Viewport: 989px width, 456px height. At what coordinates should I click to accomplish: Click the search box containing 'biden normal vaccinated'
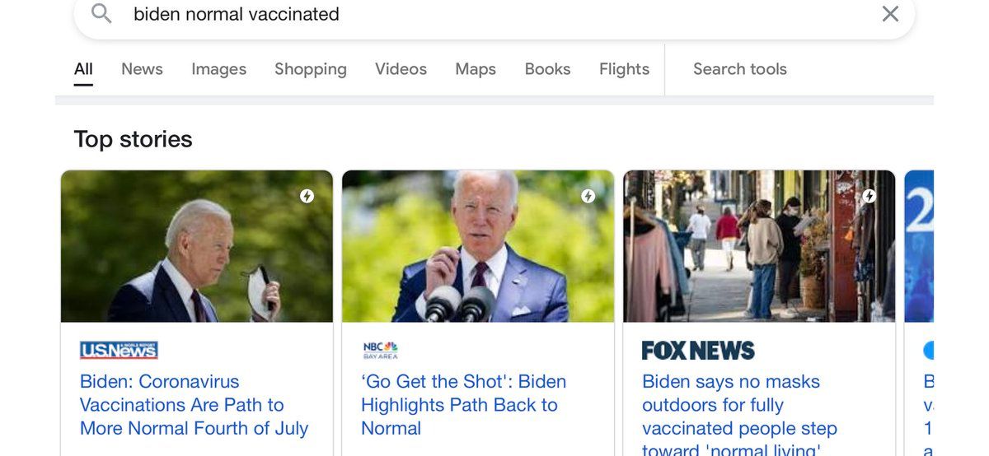[494, 14]
